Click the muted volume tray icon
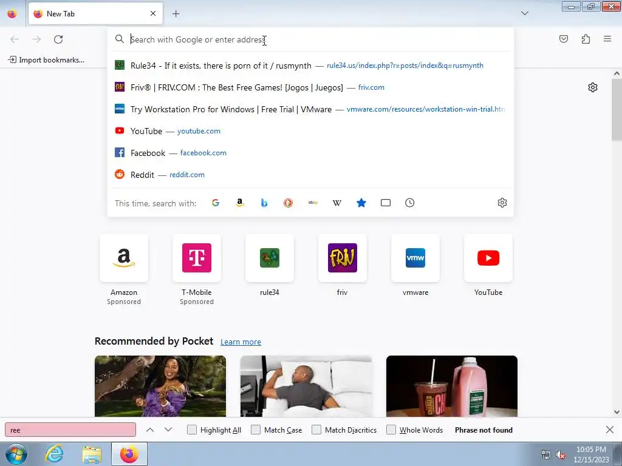622x466 pixels. click(x=561, y=455)
